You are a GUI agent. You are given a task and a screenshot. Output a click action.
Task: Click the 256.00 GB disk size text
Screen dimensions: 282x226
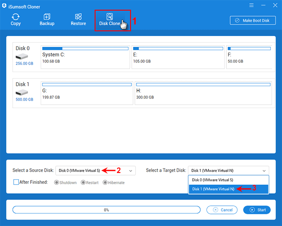tap(24, 63)
